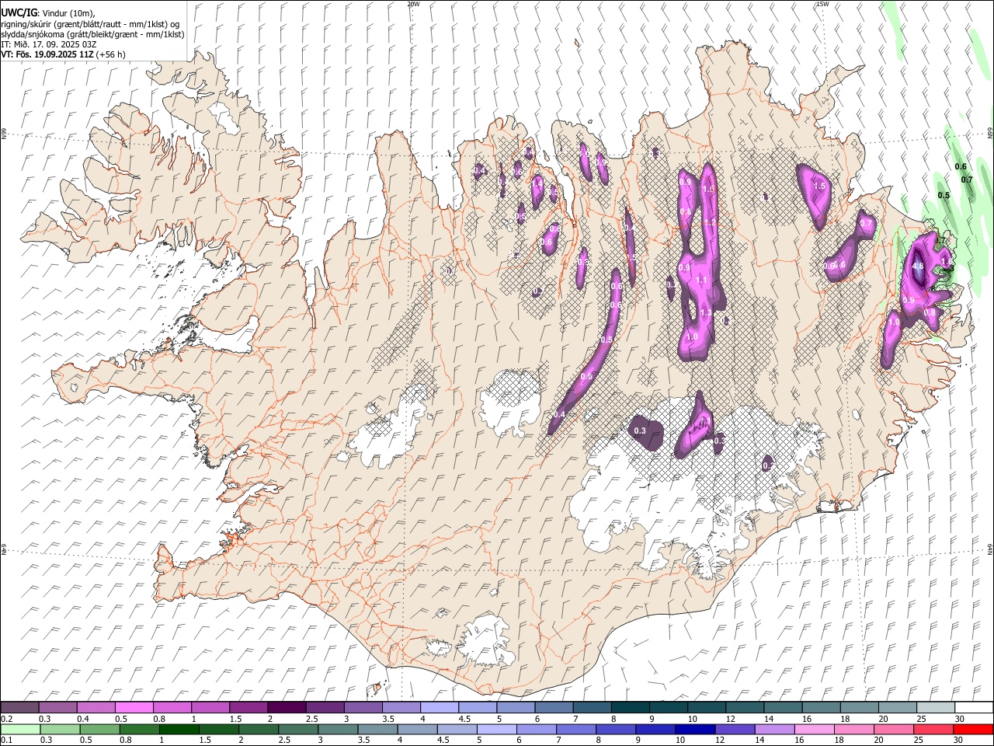Click the 1.2 value in the central pink band
Image resolution: width=994 pixels, height=746 pixels.
click(709, 222)
